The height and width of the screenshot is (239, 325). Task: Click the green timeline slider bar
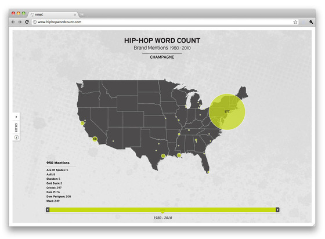coord(162,210)
